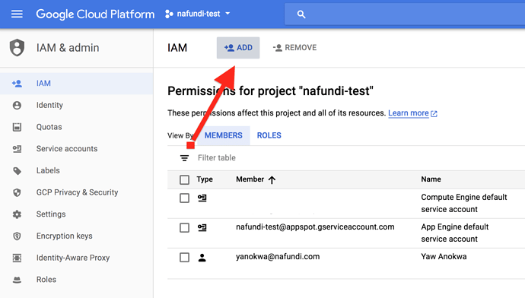Check the yanokwa@nafundi.com row checkbox
The height and width of the screenshot is (298, 525).
pos(184,258)
